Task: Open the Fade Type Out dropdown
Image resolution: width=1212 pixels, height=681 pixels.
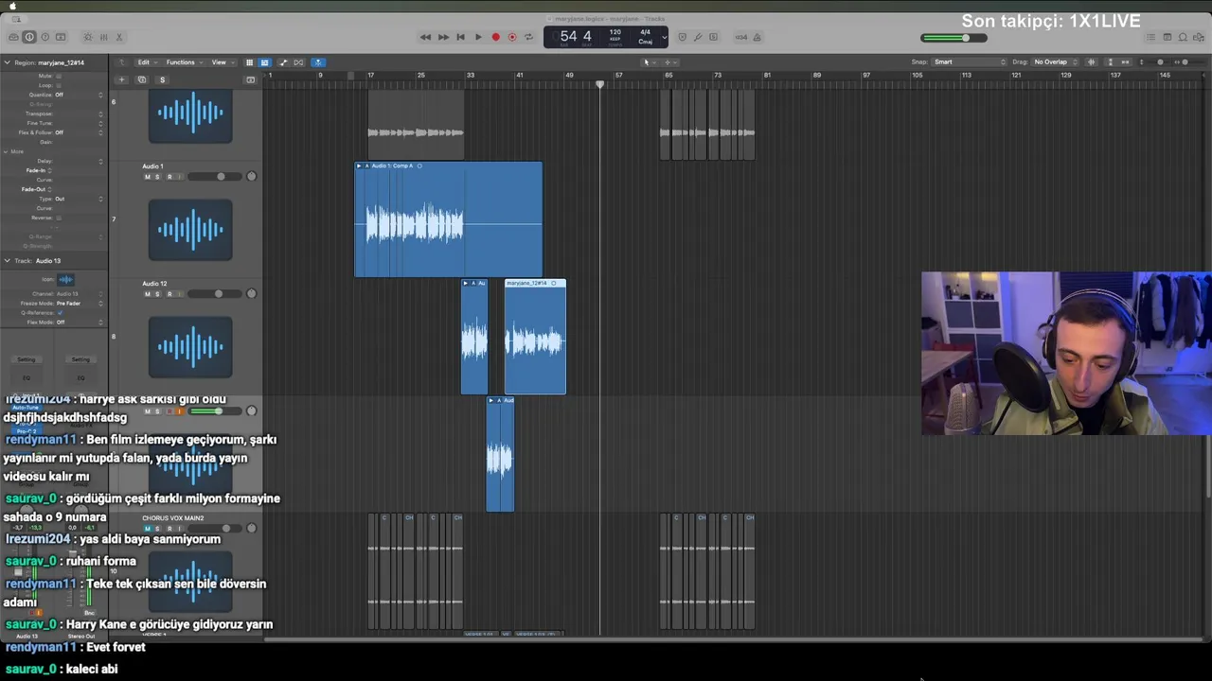Action: tap(79, 199)
